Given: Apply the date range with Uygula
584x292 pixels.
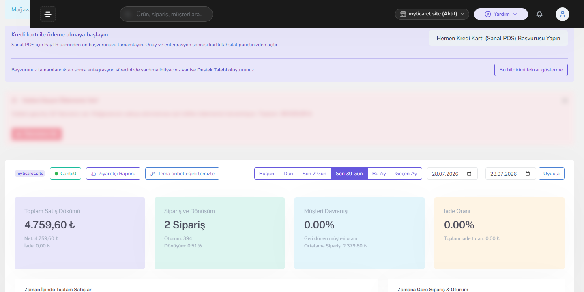Looking at the screenshot, I should tap(552, 174).
